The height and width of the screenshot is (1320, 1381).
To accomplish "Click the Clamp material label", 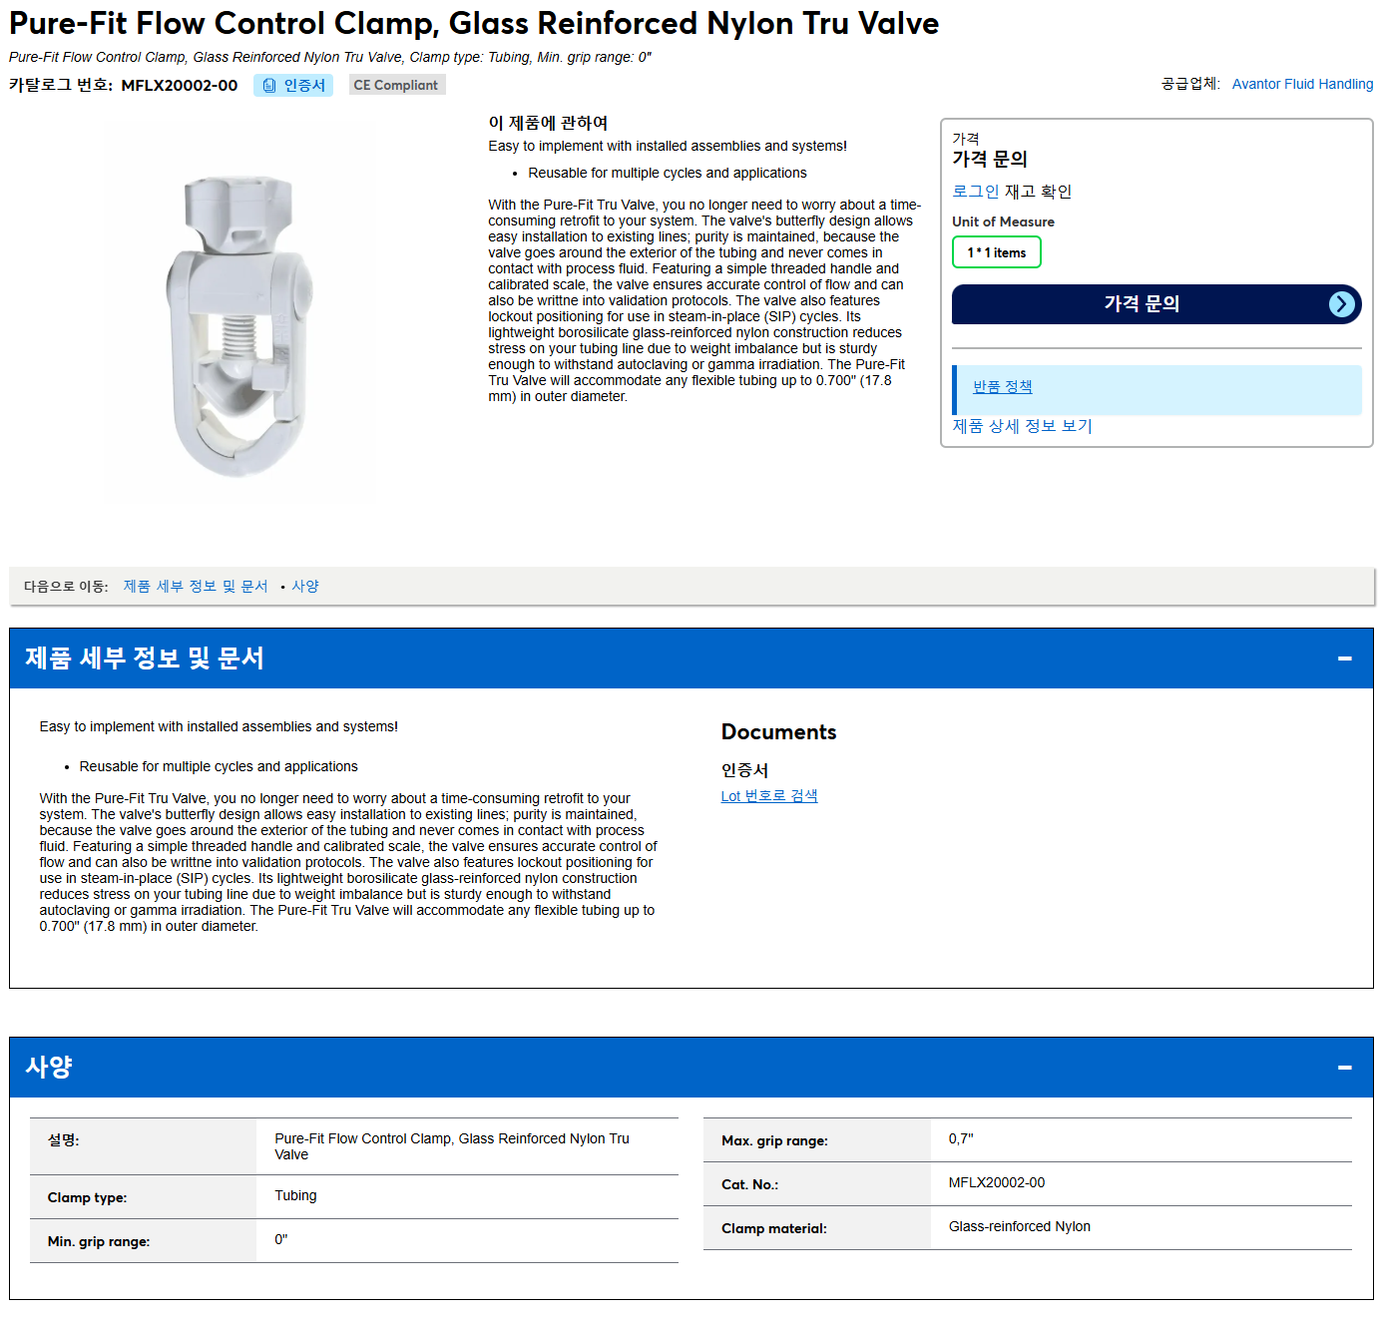I will point(774,1229).
